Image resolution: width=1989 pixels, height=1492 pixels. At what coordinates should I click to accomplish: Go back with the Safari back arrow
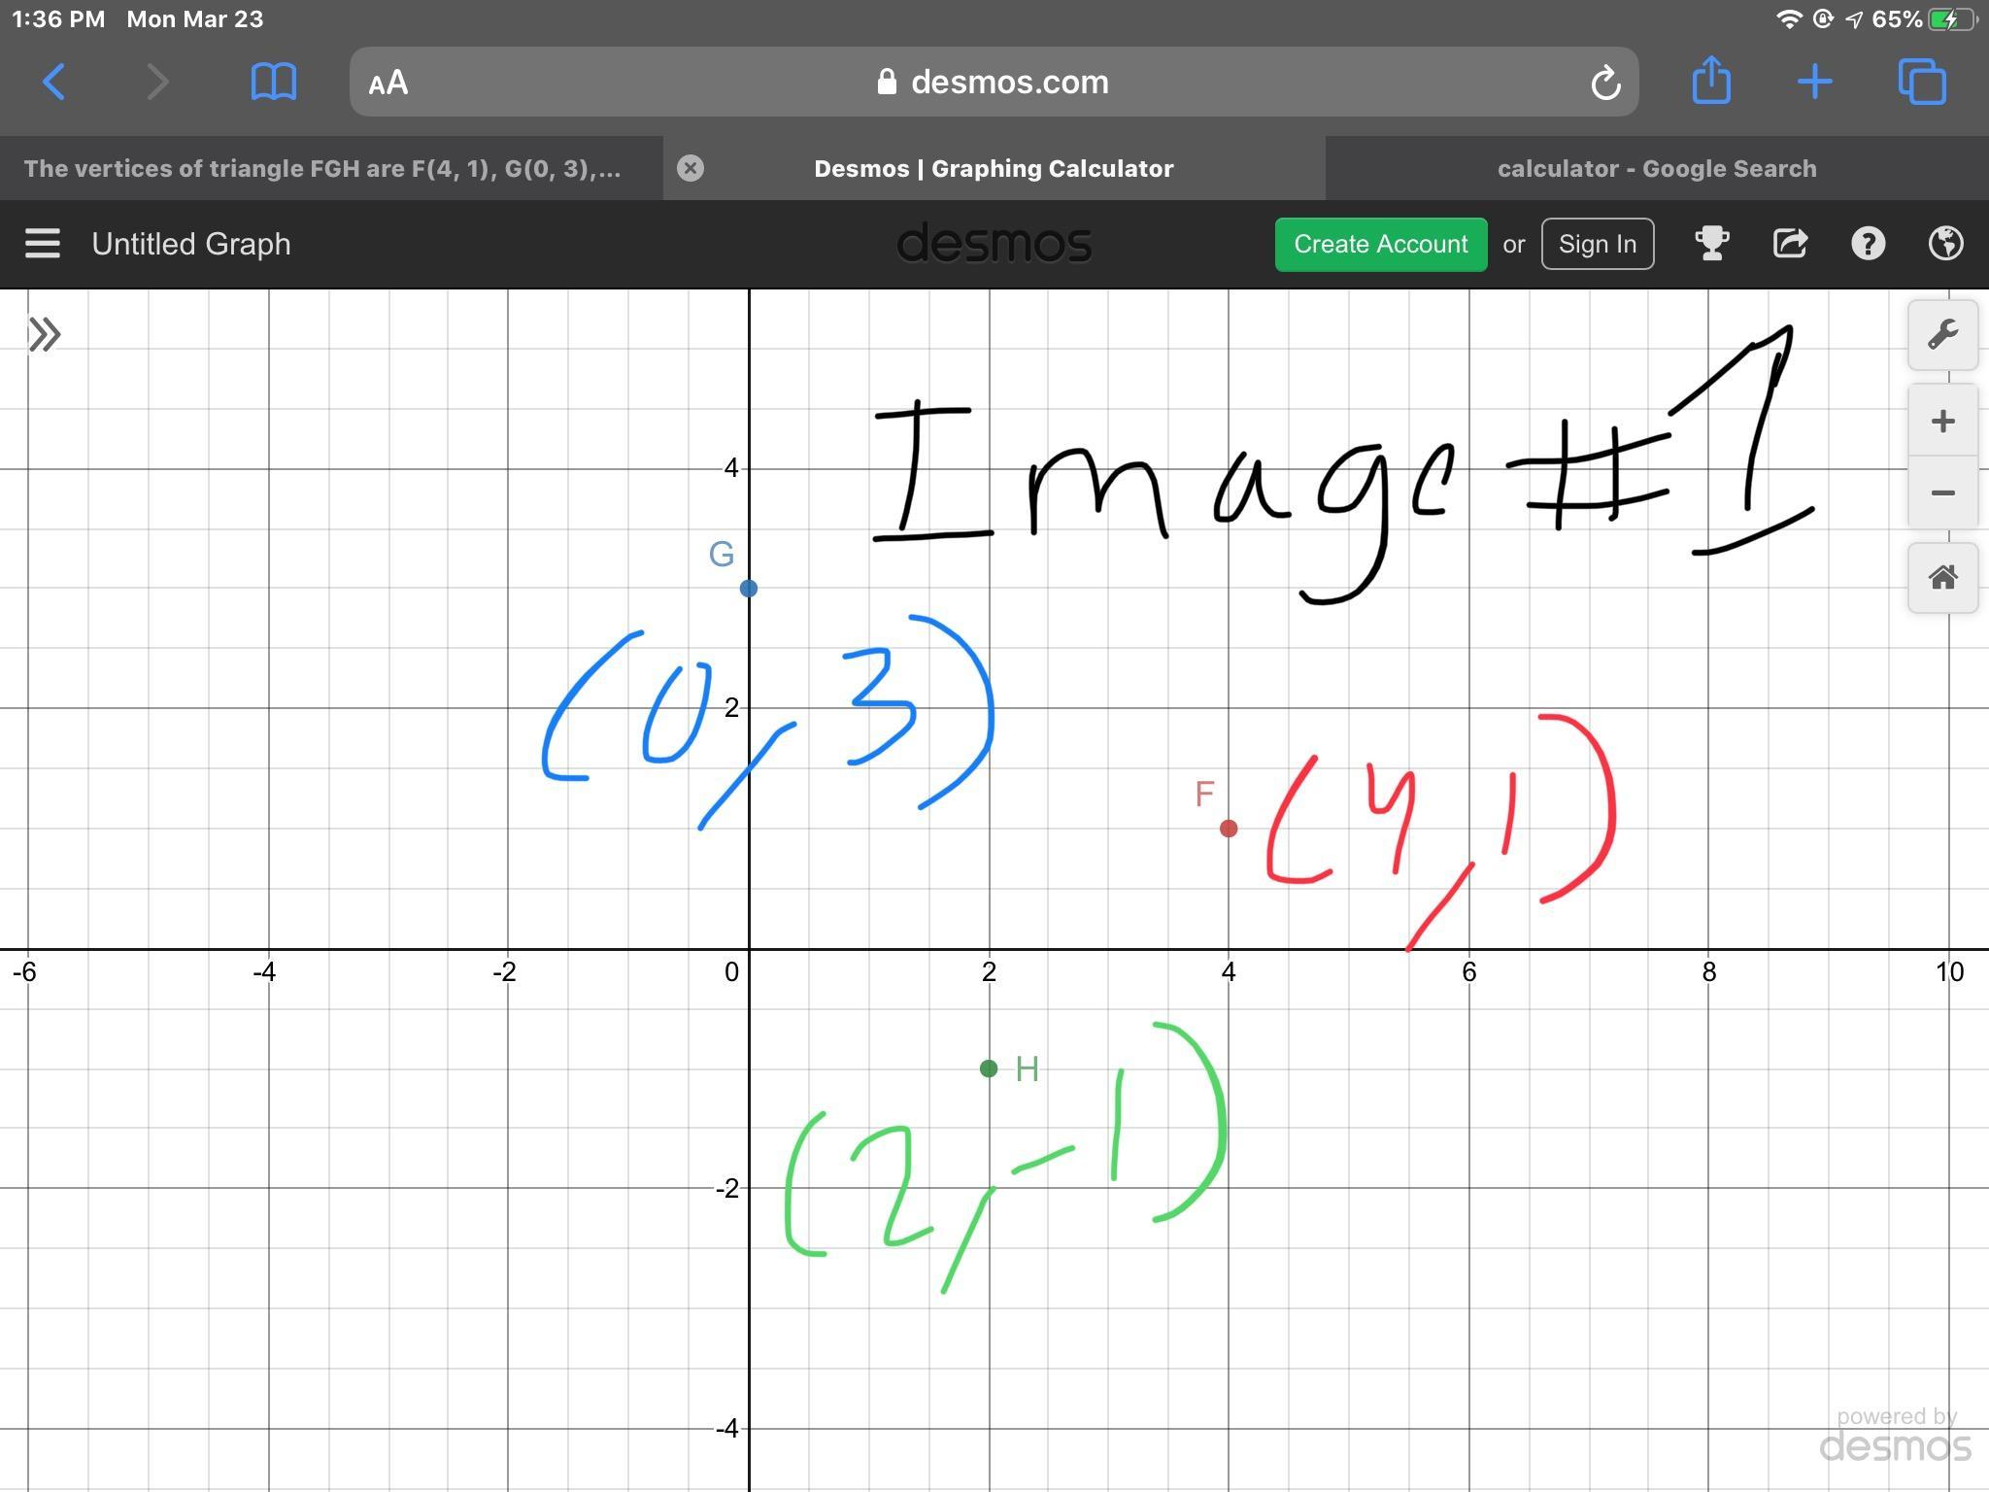pyautogui.click(x=54, y=83)
